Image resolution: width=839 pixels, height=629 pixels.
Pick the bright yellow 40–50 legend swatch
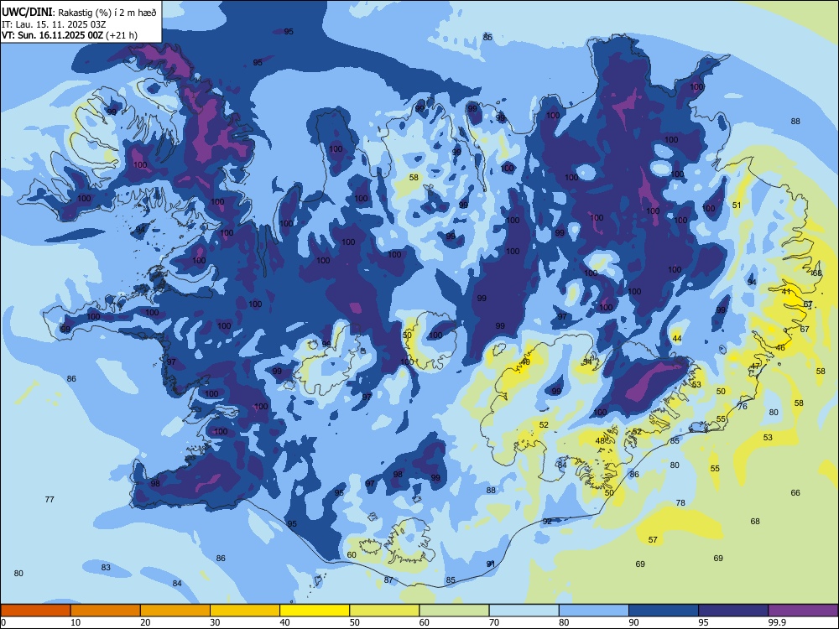tap(315, 611)
